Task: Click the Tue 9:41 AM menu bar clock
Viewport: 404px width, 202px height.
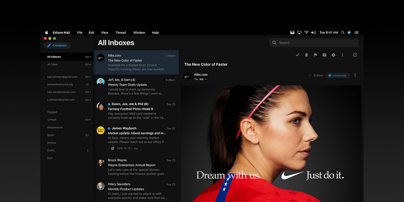Action: click(329, 33)
